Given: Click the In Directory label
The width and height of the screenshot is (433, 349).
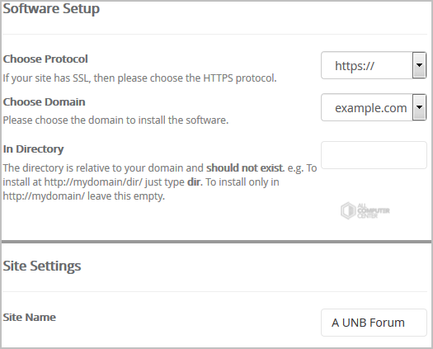Looking at the screenshot, I should 33,149.
